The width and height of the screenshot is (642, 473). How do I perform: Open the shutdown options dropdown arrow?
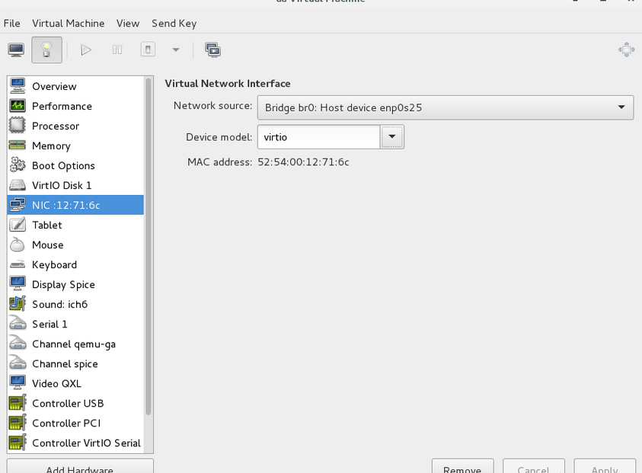click(x=176, y=50)
